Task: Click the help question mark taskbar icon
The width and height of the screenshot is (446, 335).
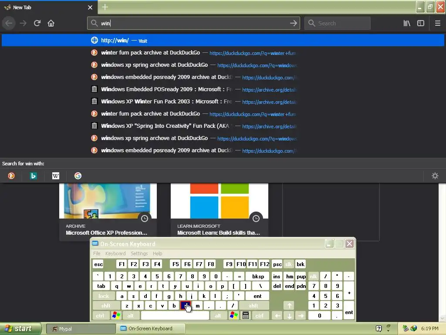Action: coord(378,328)
